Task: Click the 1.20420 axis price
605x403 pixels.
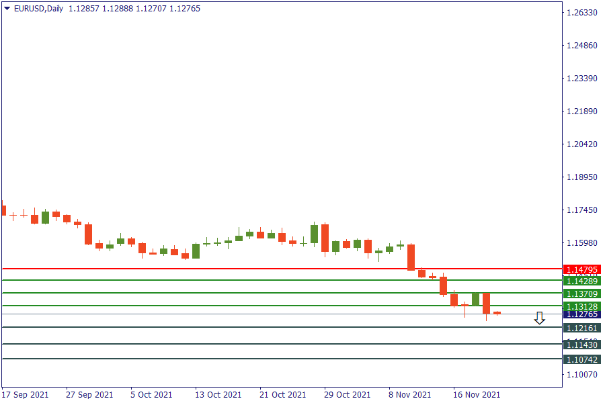Action: click(582, 144)
